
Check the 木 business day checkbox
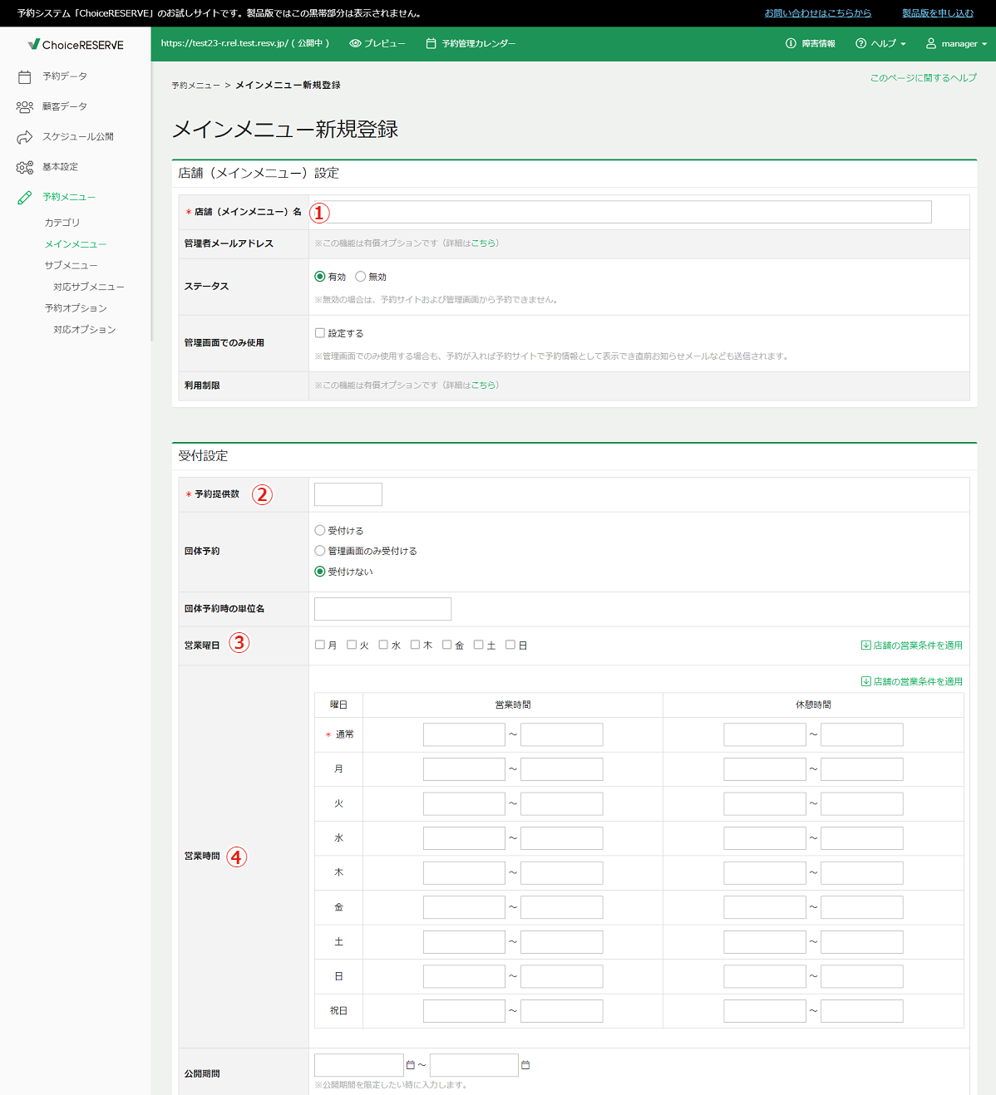point(415,645)
